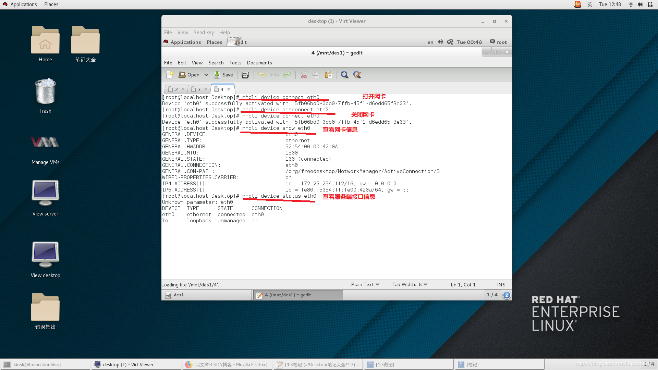The height and width of the screenshot is (370, 658).
Task: Open guest Places menu inside Virt Viewer
Action: pyautogui.click(x=214, y=42)
